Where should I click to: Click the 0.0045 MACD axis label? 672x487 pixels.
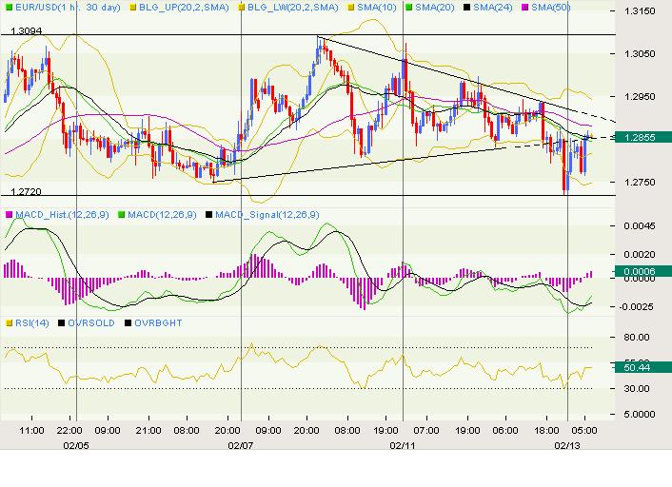tap(640, 226)
